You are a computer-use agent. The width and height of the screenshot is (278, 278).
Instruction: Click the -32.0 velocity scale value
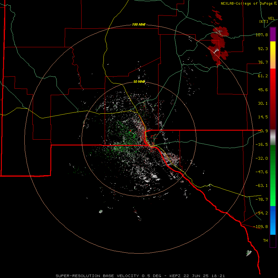(x=262, y=158)
